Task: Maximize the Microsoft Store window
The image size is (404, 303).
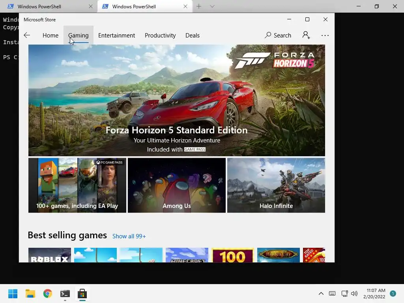Action: point(307,19)
